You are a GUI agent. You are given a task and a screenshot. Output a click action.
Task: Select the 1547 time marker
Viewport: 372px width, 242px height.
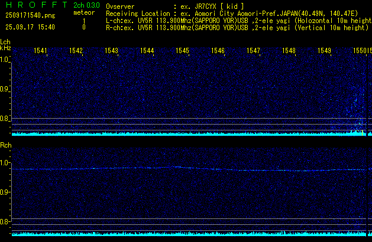(x=253, y=51)
